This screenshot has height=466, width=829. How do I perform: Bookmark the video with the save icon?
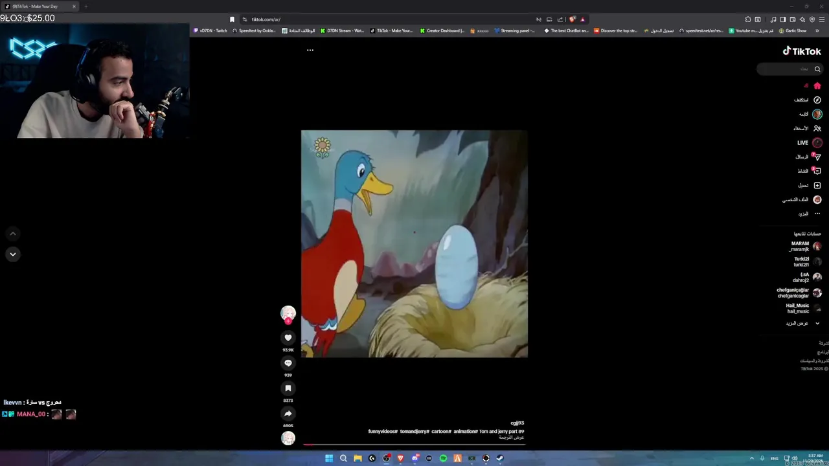[288, 388]
